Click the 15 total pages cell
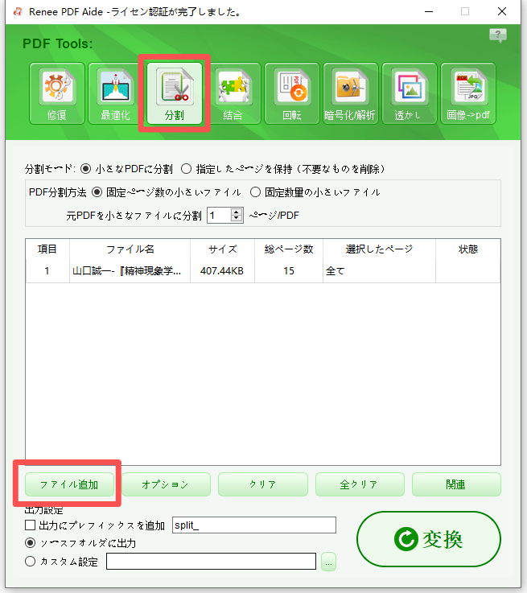The image size is (527, 593). pyautogui.click(x=289, y=271)
